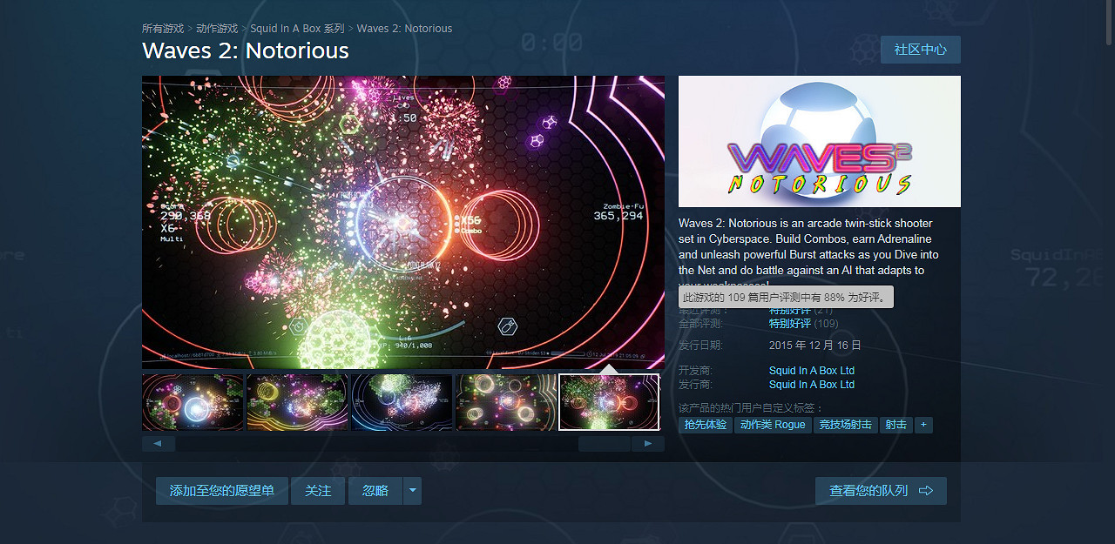
Task: Click the 关注 follow button
Action: (x=318, y=491)
